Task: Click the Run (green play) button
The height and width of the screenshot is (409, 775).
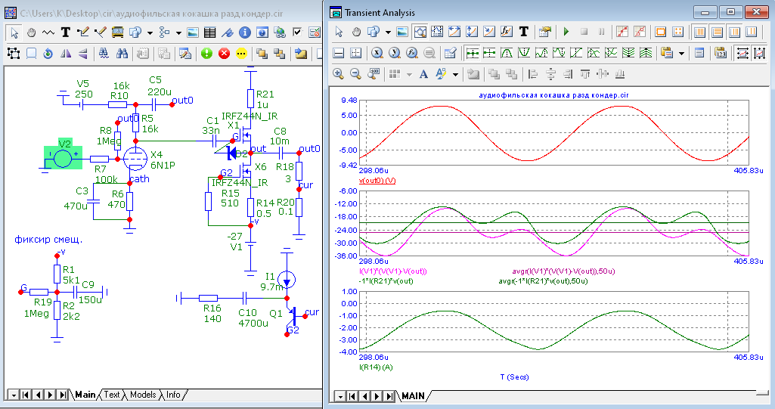Action: [x=566, y=33]
